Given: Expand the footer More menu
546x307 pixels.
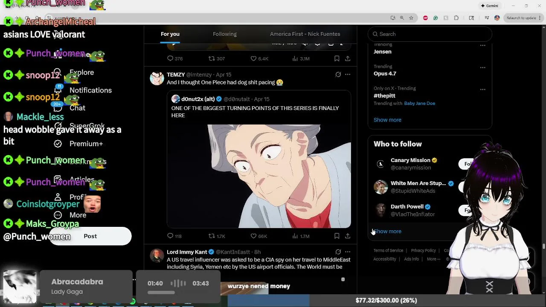Looking at the screenshot, I should [433, 259].
